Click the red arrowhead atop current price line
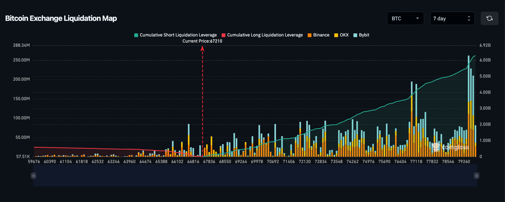 [x=203, y=49]
